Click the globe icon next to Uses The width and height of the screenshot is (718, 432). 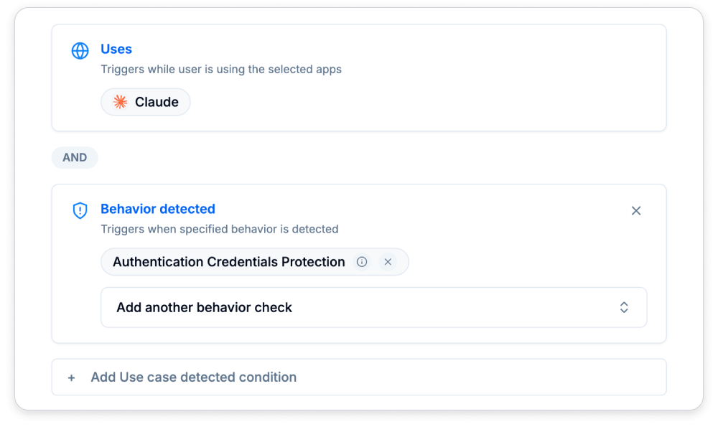tap(80, 50)
